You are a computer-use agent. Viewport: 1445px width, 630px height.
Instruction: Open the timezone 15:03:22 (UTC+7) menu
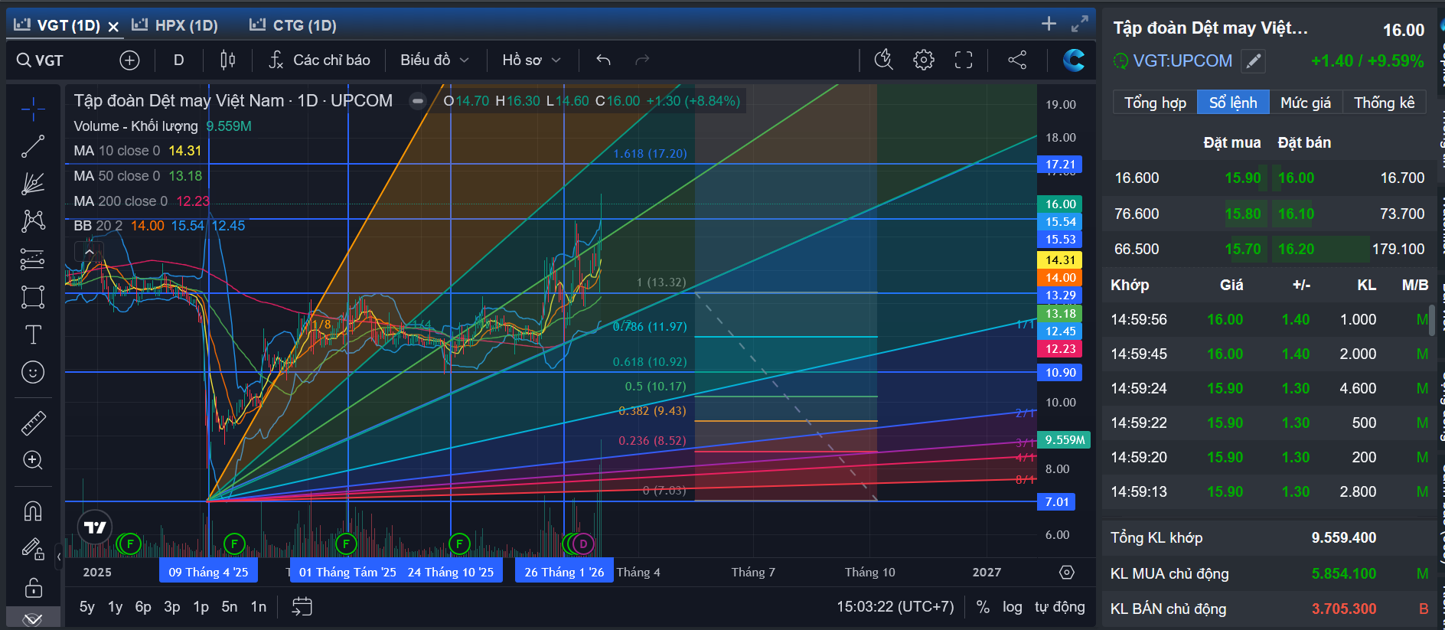pos(895,607)
